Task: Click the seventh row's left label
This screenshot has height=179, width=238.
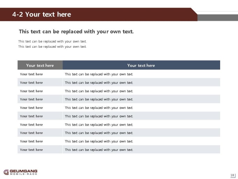Action: click(31, 125)
